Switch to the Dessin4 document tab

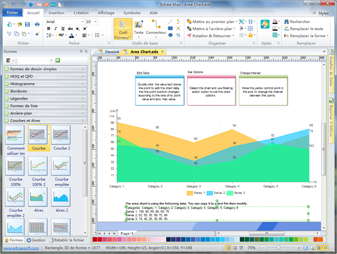pyautogui.click(x=111, y=52)
